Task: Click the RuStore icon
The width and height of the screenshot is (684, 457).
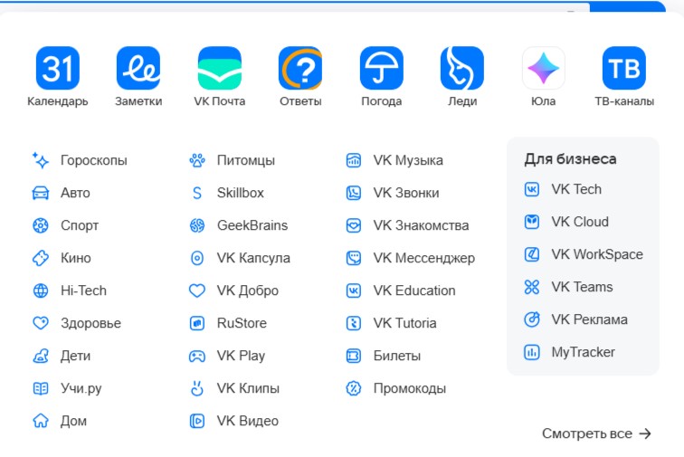Action: coord(197,323)
